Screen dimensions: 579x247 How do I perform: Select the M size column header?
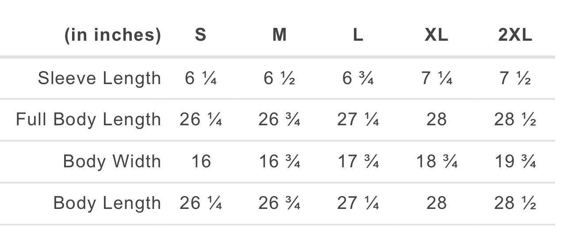(x=279, y=35)
